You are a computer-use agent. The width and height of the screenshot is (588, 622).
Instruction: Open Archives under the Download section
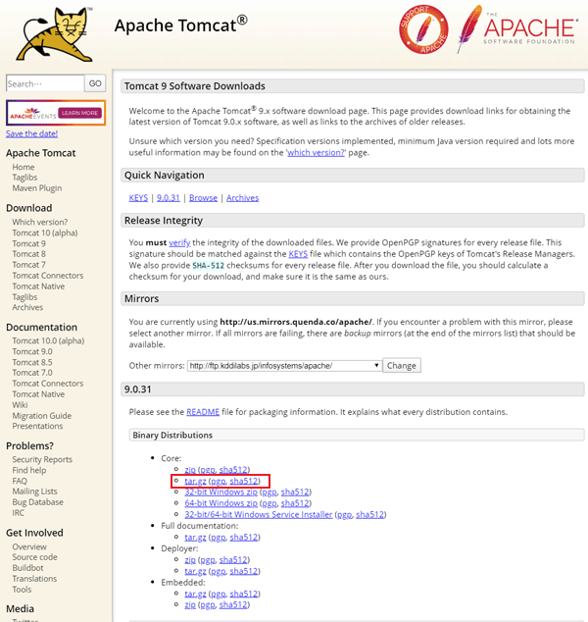pyautogui.click(x=27, y=307)
